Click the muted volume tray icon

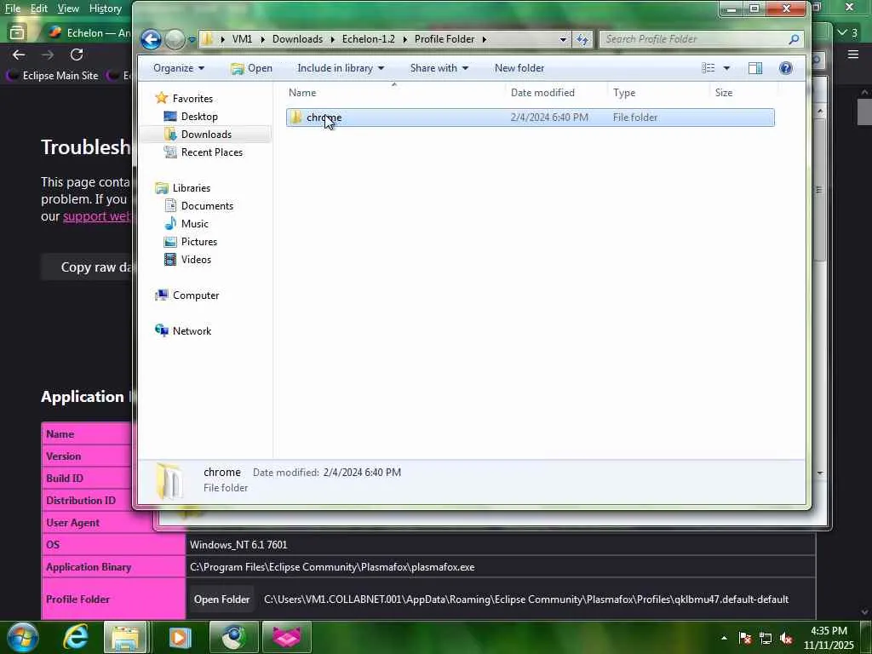[786, 638]
